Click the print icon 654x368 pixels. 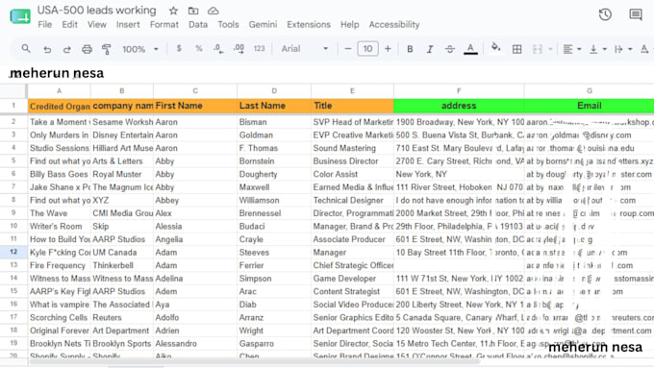[x=87, y=49]
